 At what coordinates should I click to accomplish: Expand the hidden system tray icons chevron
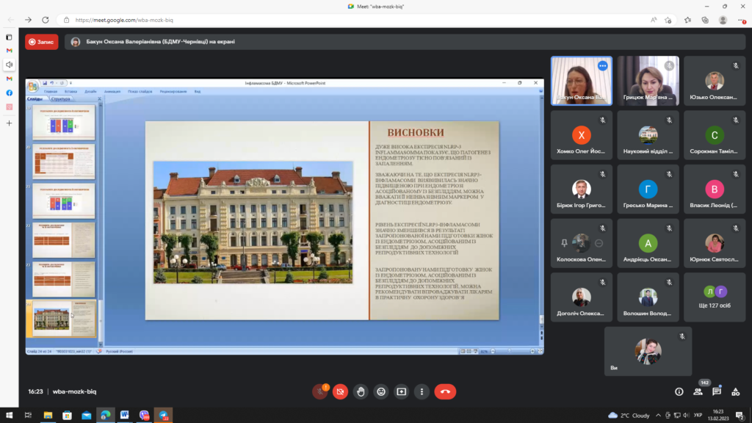coord(658,415)
